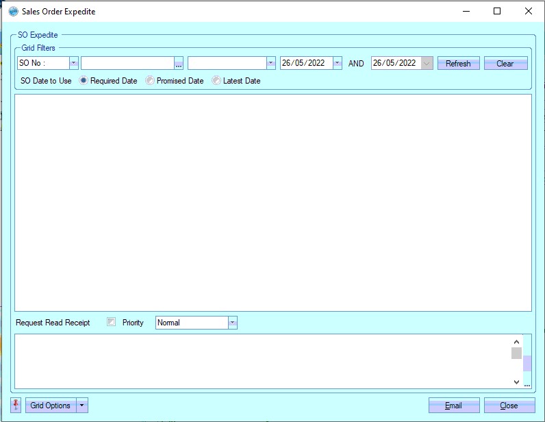
Task: Expand the Priority dropdown showing Normal
Action: tap(232, 323)
